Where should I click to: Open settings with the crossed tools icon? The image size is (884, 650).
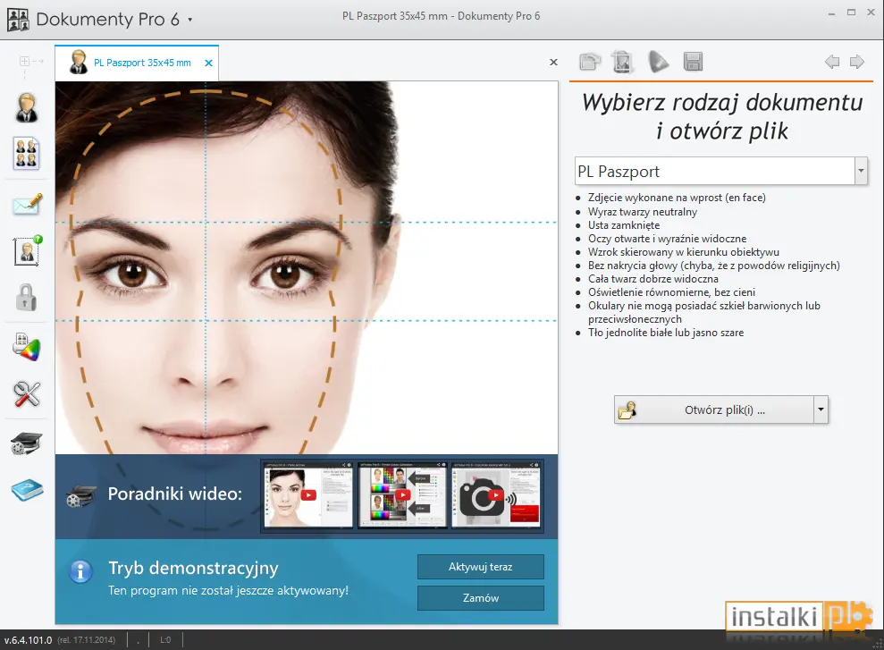click(x=27, y=394)
